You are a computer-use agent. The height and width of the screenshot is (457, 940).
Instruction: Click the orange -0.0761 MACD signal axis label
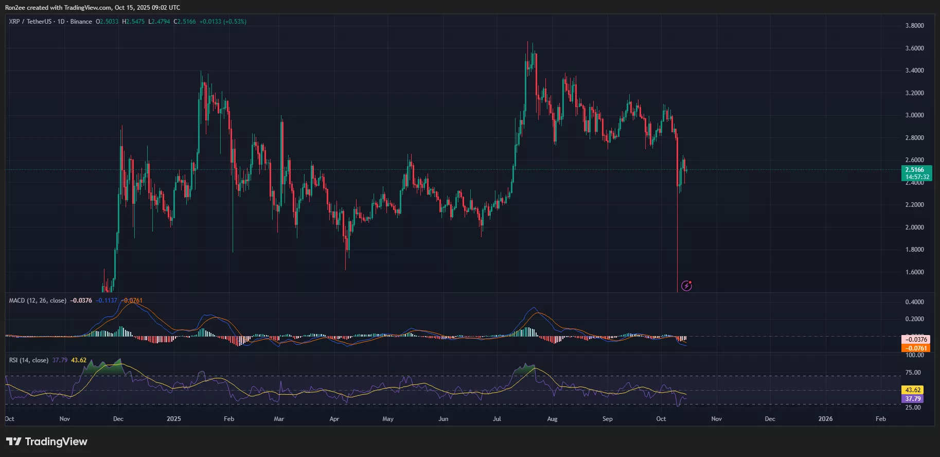click(x=916, y=348)
